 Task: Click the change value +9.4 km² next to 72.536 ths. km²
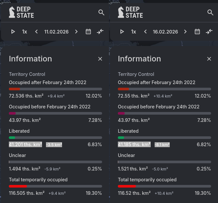click(x=56, y=96)
